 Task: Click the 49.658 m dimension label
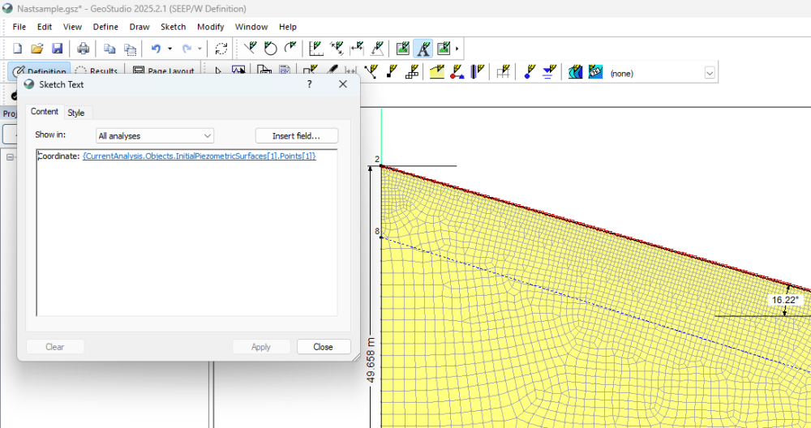(x=371, y=360)
